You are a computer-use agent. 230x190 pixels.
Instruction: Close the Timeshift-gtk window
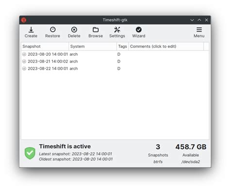point(206,20)
